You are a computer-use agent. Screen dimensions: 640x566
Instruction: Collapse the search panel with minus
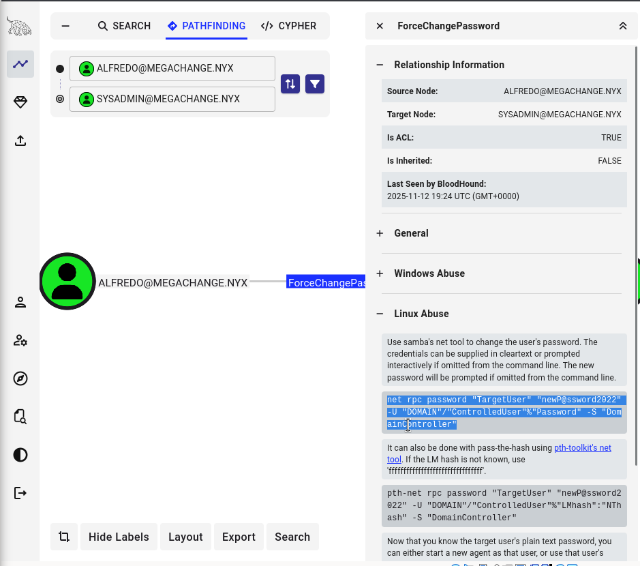pyautogui.click(x=65, y=26)
